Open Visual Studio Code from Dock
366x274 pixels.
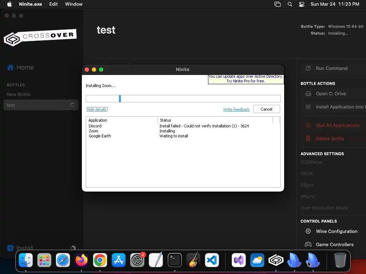(x=212, y=260)
